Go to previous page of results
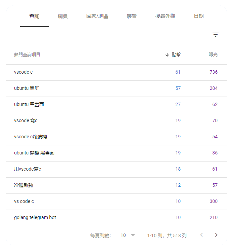 coord(201,235)
